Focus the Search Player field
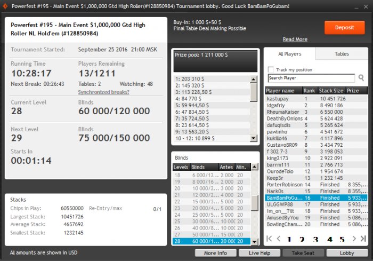 pyautogui.click(x=311, y=78)
